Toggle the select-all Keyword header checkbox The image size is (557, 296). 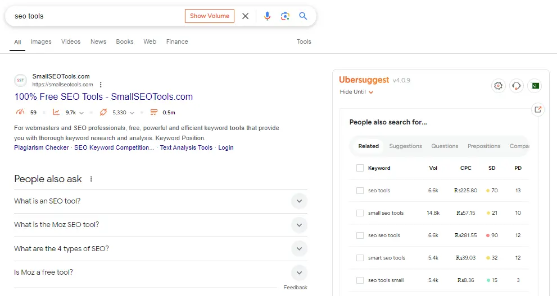(360, 168)
